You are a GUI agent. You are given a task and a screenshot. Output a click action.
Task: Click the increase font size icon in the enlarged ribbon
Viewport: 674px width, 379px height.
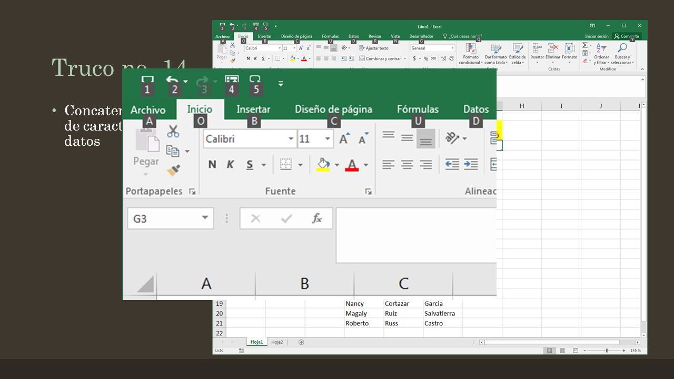pyautogui.click(x=344, y=139)
